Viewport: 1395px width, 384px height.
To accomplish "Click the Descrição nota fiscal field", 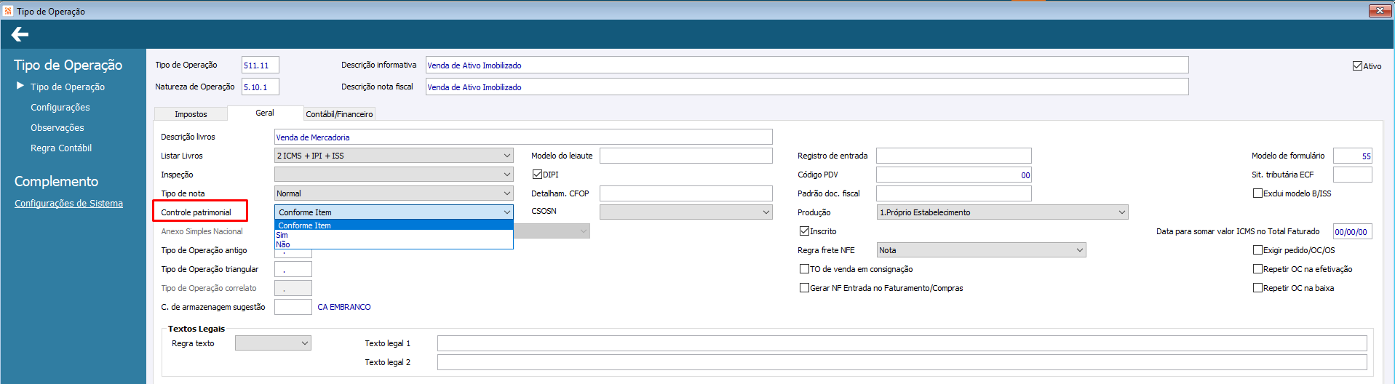I will pos(807,87).
